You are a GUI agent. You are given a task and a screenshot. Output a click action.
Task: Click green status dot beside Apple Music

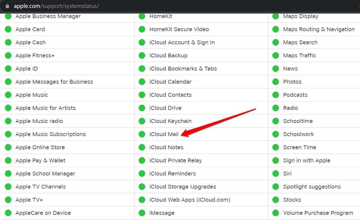8,95
